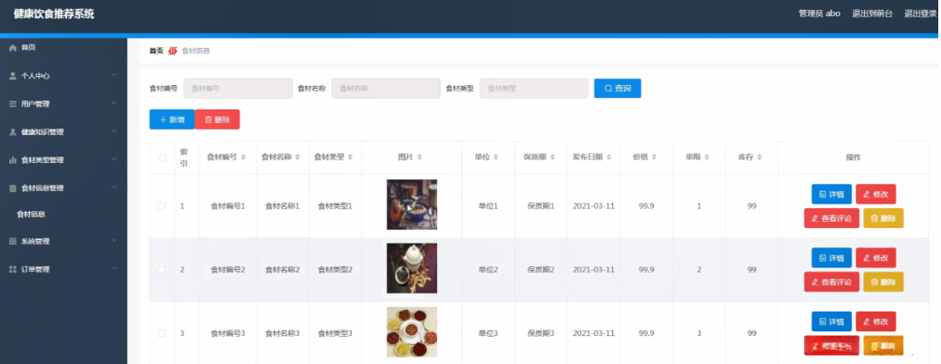Viewport: 941px width, 364px height.
Task: Open 个人中心 label in the sidebar
Action: (35, 76)
